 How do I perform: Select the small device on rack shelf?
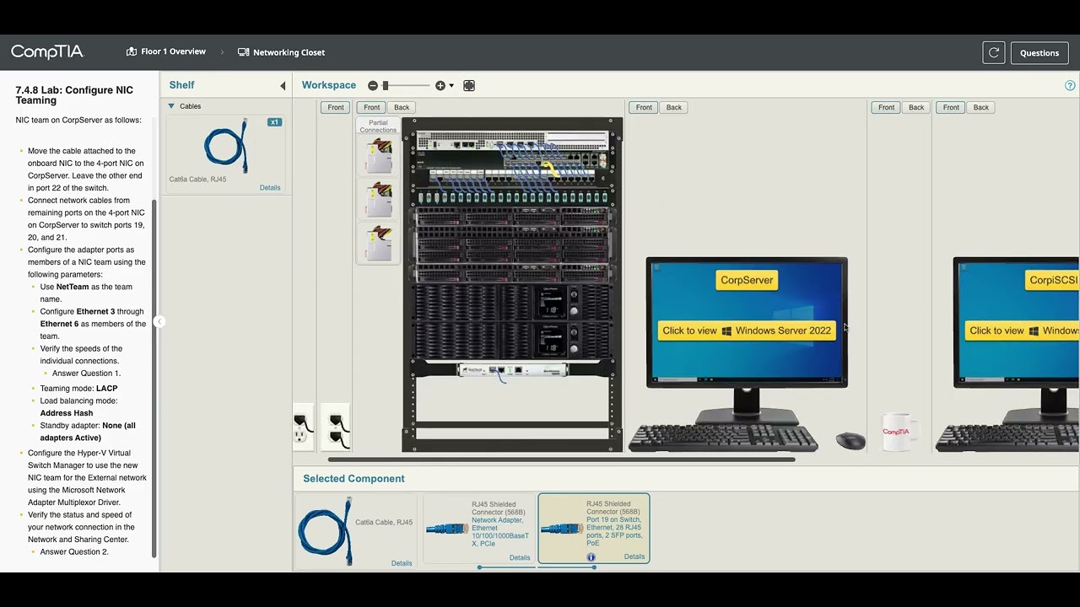[512, 370]
